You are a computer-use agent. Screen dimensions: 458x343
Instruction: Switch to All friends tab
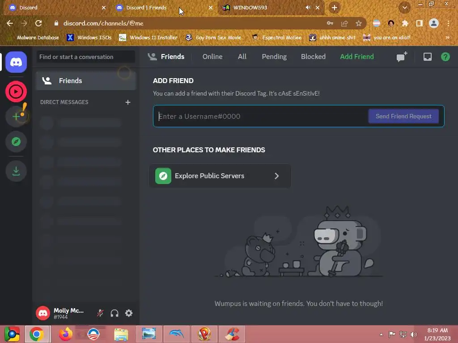tap(242, 57)
